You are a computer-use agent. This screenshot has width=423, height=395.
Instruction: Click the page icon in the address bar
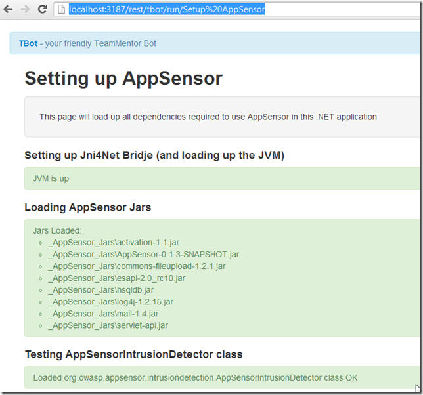pyautogui.click(x=62, y=9)
